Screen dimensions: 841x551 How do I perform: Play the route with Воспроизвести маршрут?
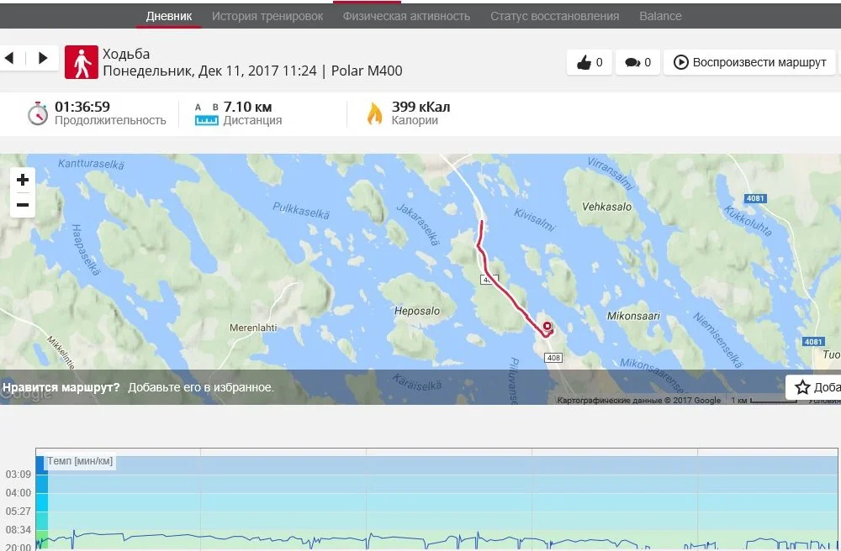[749, 62]
